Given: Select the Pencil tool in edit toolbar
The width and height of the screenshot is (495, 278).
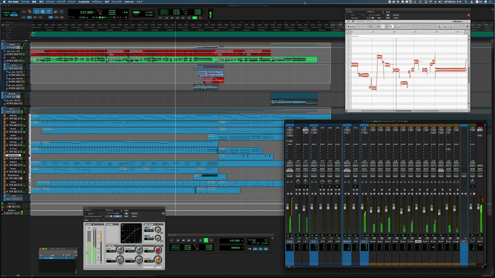Looking at the screenshot, I should tap(61, 12).
